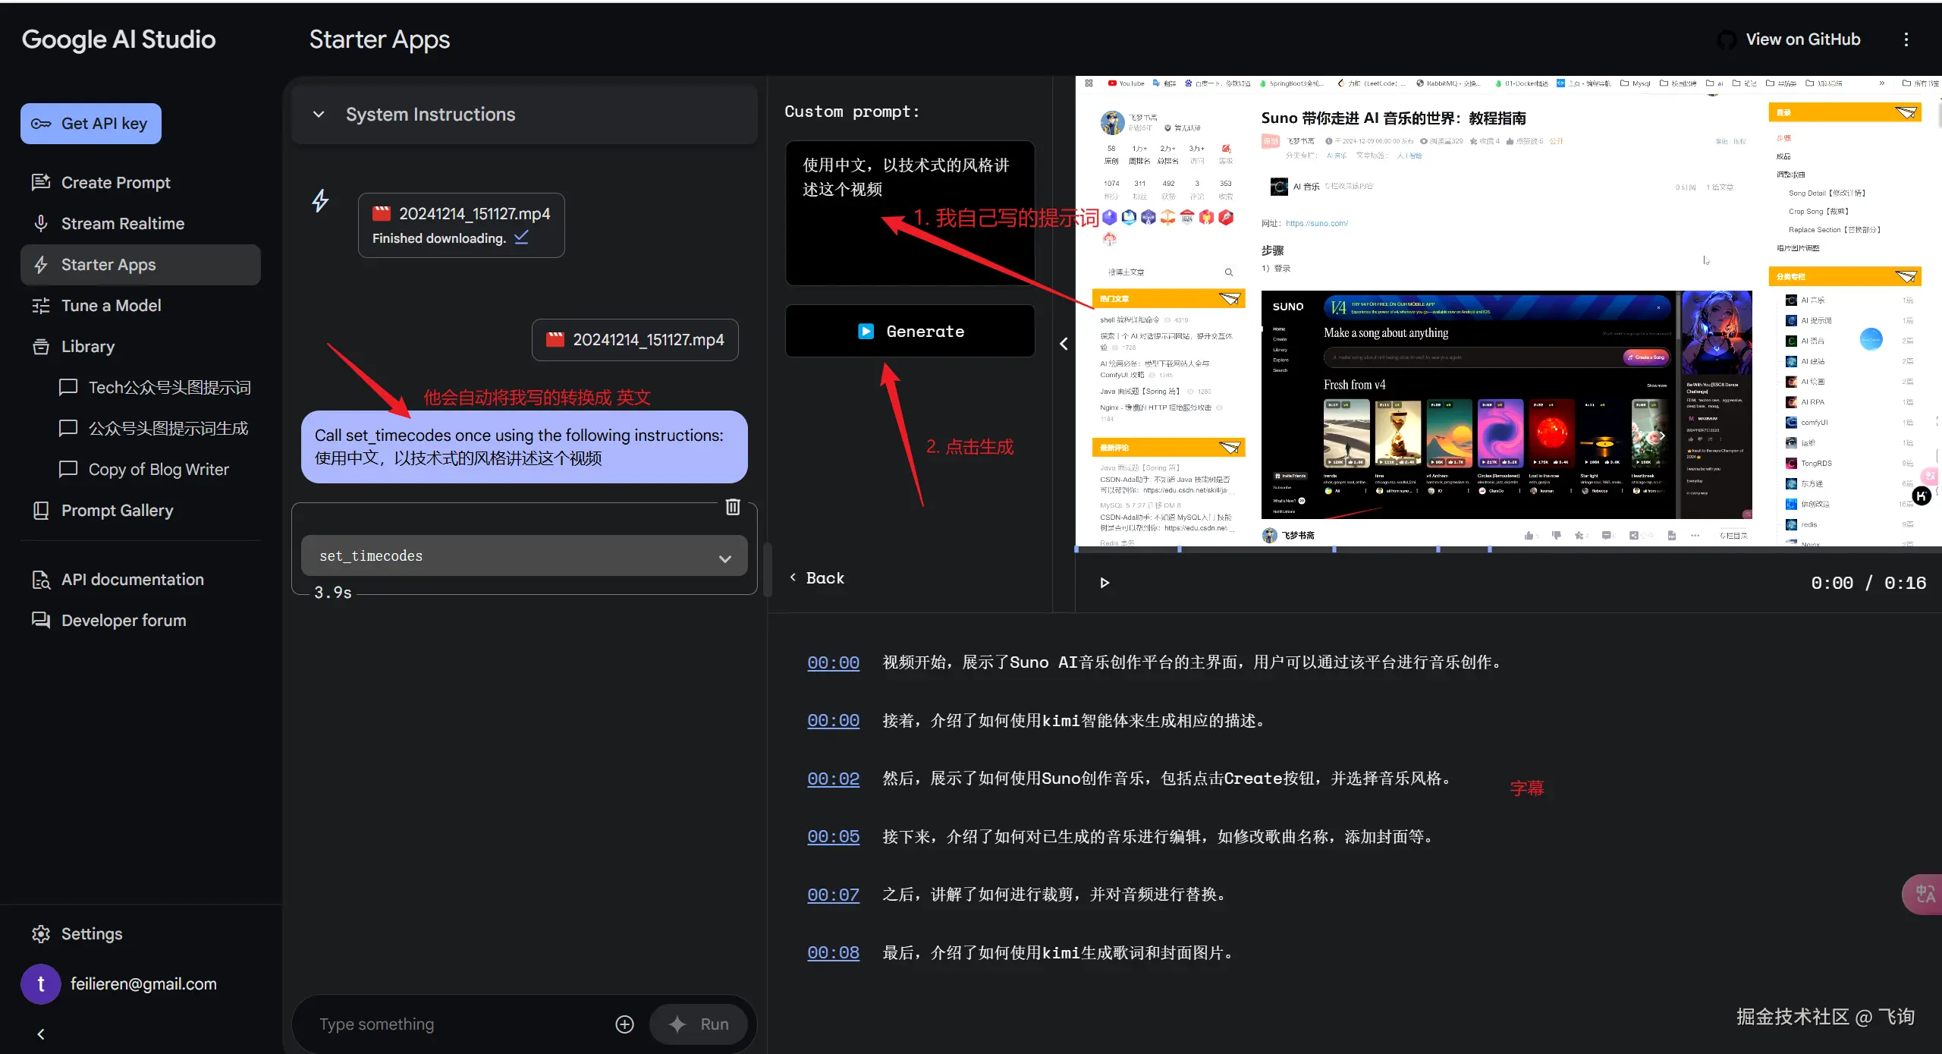Open the Prompt Gallery menu item

(x=117, y=511)
